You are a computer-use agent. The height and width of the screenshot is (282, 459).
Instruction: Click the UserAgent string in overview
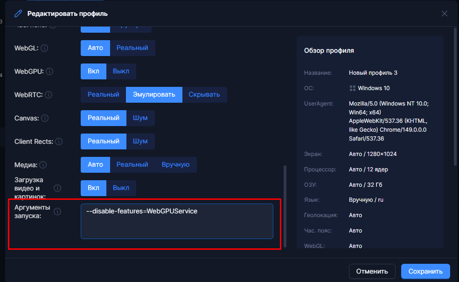tap(389, 121)
